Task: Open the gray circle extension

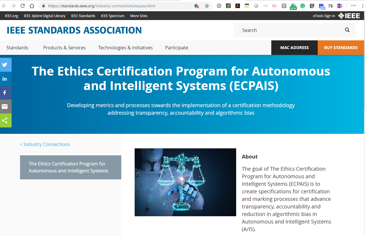Action: tap(256, 6)
